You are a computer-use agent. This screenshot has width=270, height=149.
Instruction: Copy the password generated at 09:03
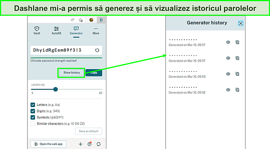(x=237, y=74)
